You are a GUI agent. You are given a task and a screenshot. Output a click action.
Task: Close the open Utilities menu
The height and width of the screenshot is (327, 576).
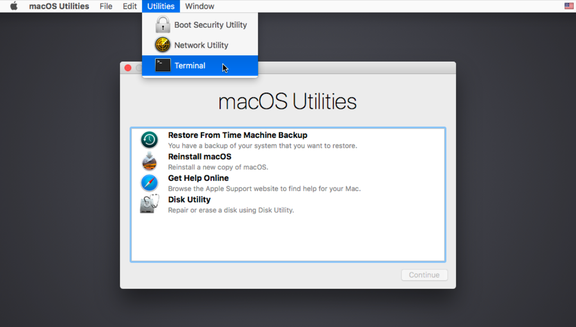pyautogui.click(x=161, y=6)
